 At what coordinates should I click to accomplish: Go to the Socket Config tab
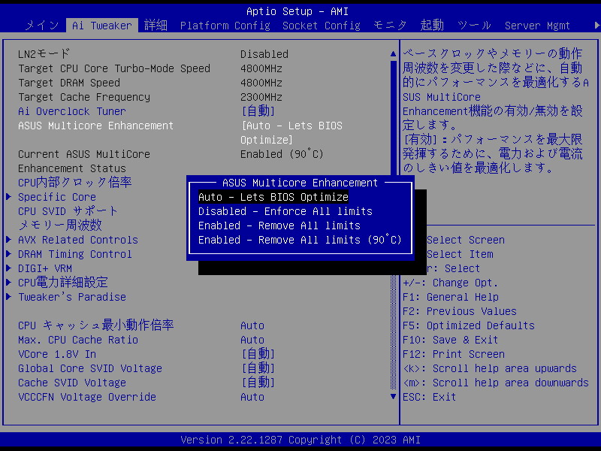click(322, 26)
